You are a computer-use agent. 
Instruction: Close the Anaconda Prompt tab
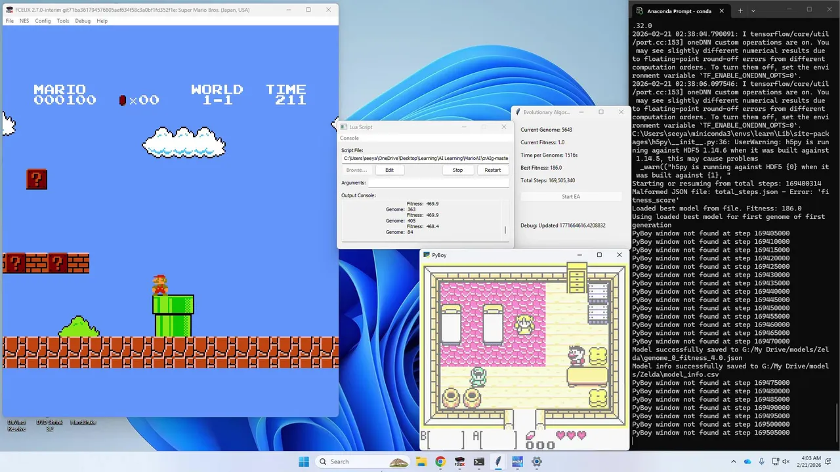(721, 11)
